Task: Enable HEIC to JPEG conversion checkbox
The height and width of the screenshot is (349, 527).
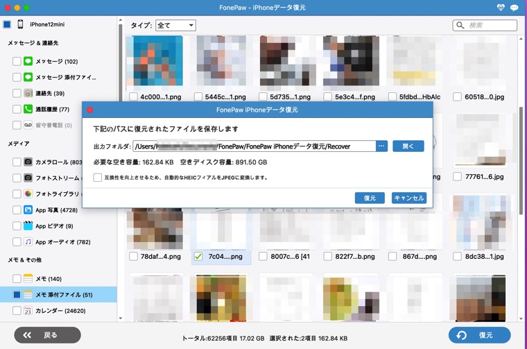Action: click(x=98, y=178)
